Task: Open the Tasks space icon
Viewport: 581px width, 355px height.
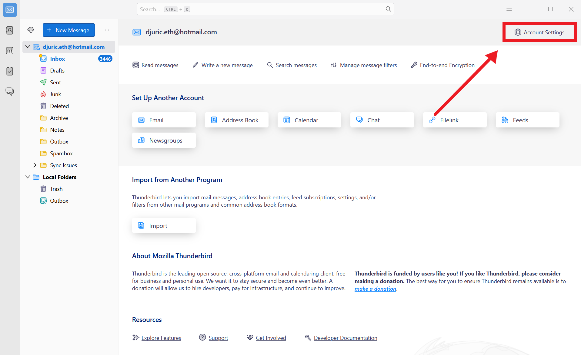Action: coord(10,71)
